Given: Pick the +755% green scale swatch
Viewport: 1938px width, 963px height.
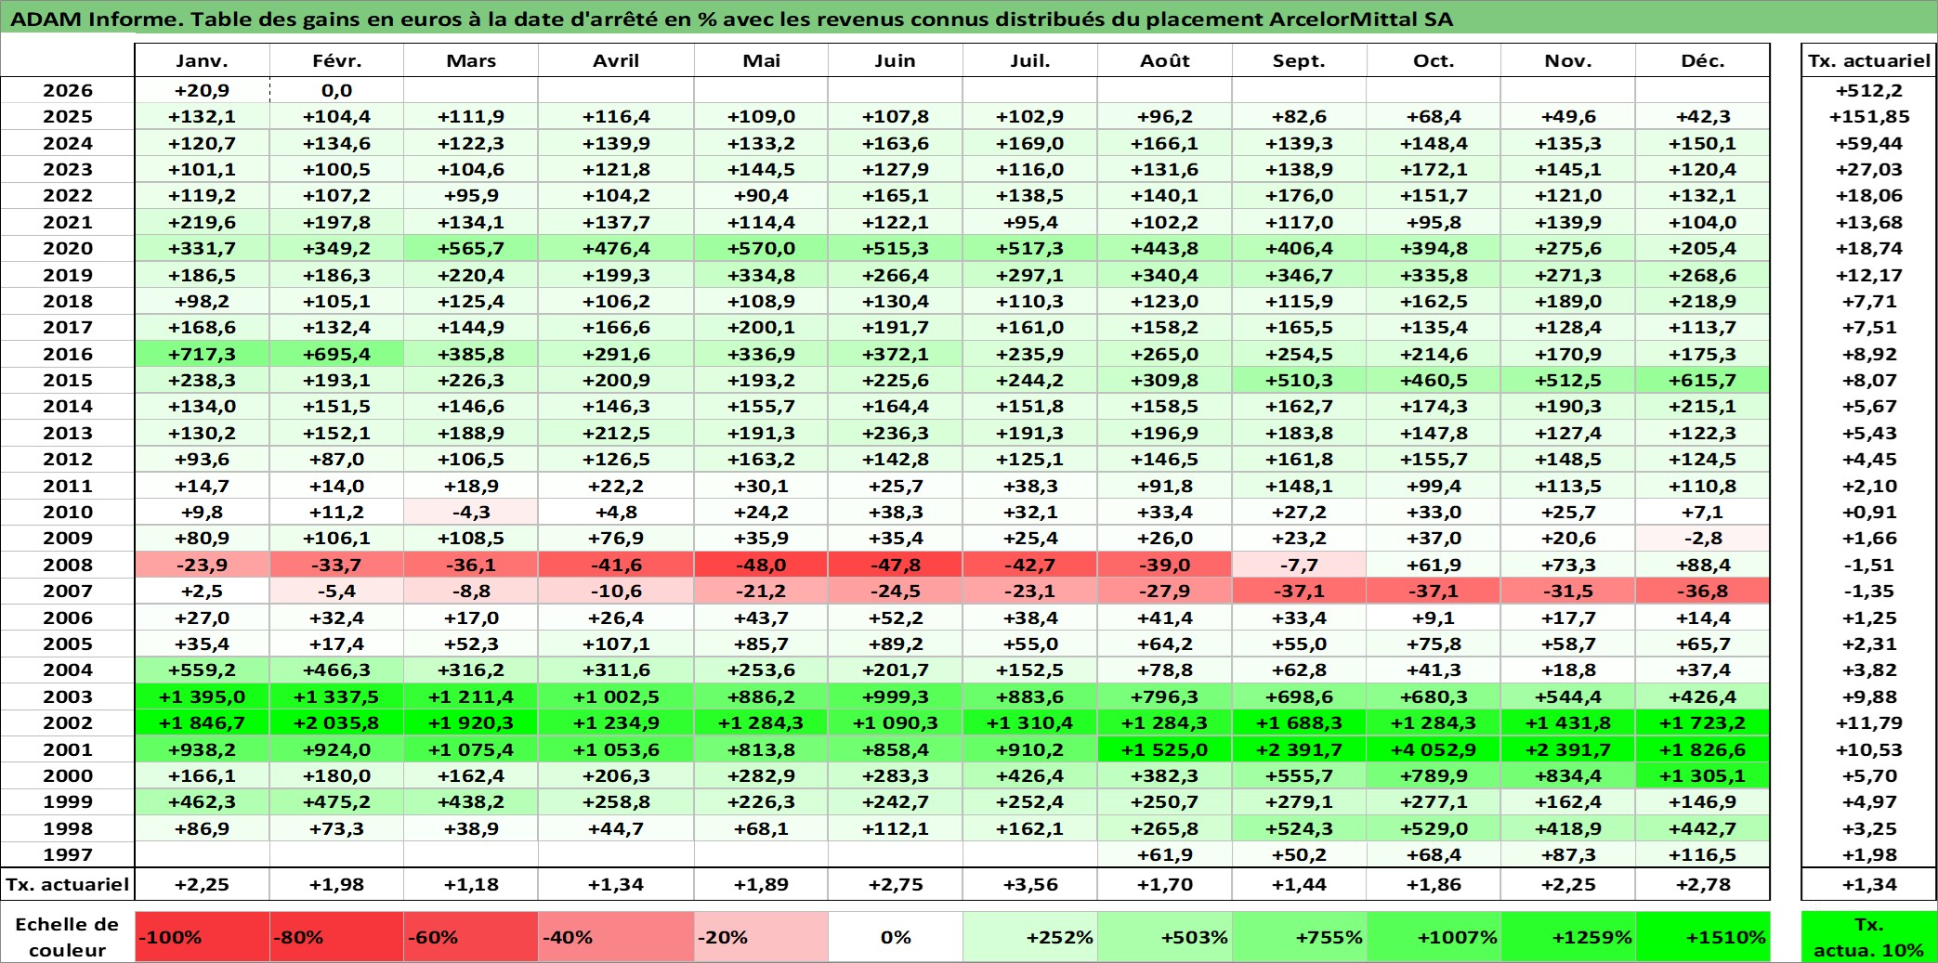Looking at the screenshot, I should click(1300, 936).
